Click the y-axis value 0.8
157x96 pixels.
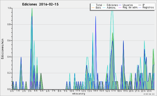[x=9, y=24]
